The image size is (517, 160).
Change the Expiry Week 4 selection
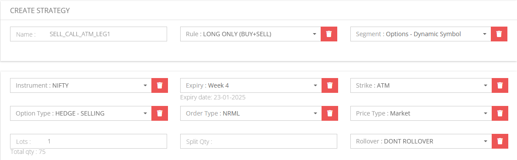pos(251,85)
